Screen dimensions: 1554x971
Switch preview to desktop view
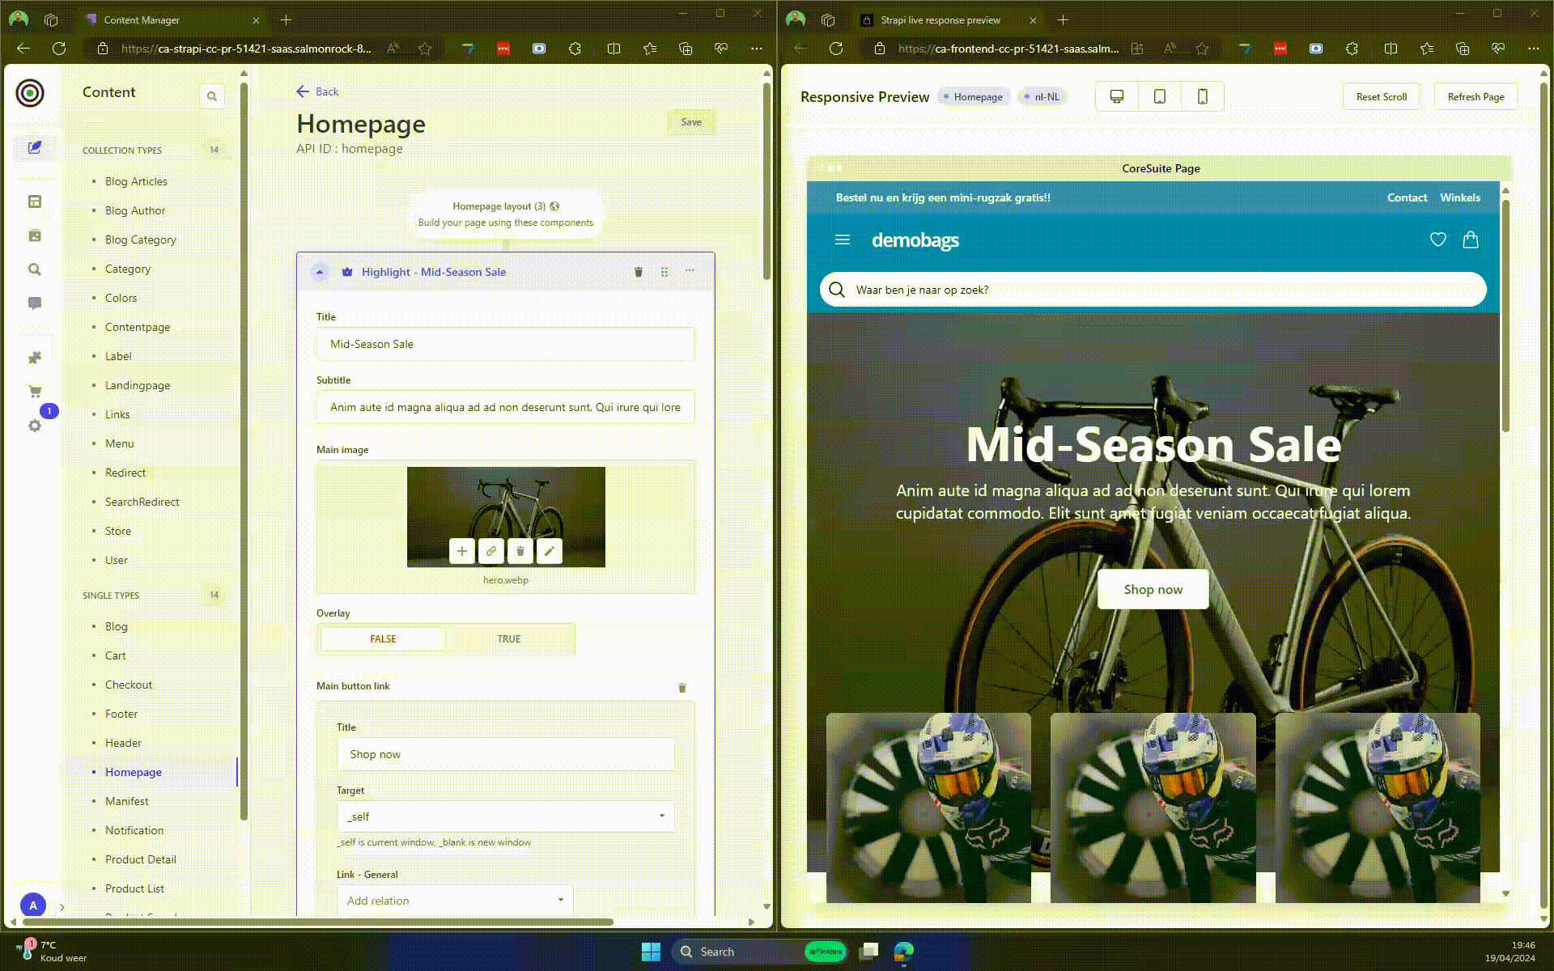(x=1116, y=96)
